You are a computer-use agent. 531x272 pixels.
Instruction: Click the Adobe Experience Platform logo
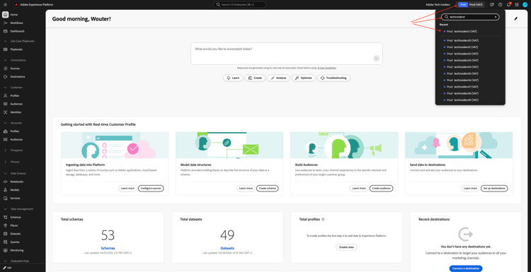coord(16,5)
